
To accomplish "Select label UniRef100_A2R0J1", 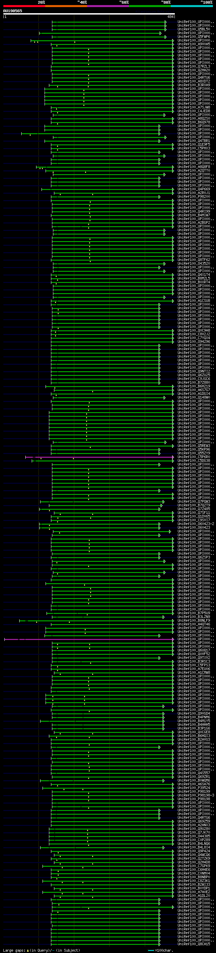I will tap(194, 193).
